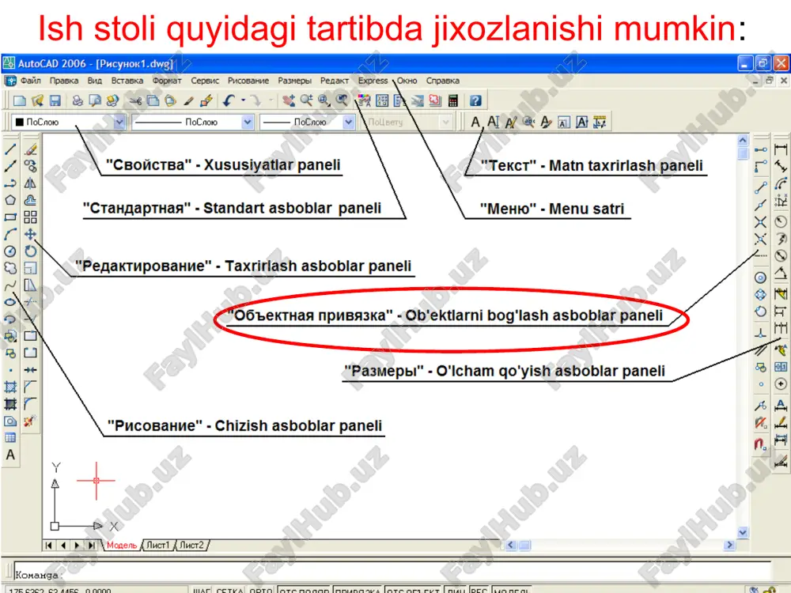791x593 pixels.
Task: Open the Вставка menu
Action: (x=127, y=81)
